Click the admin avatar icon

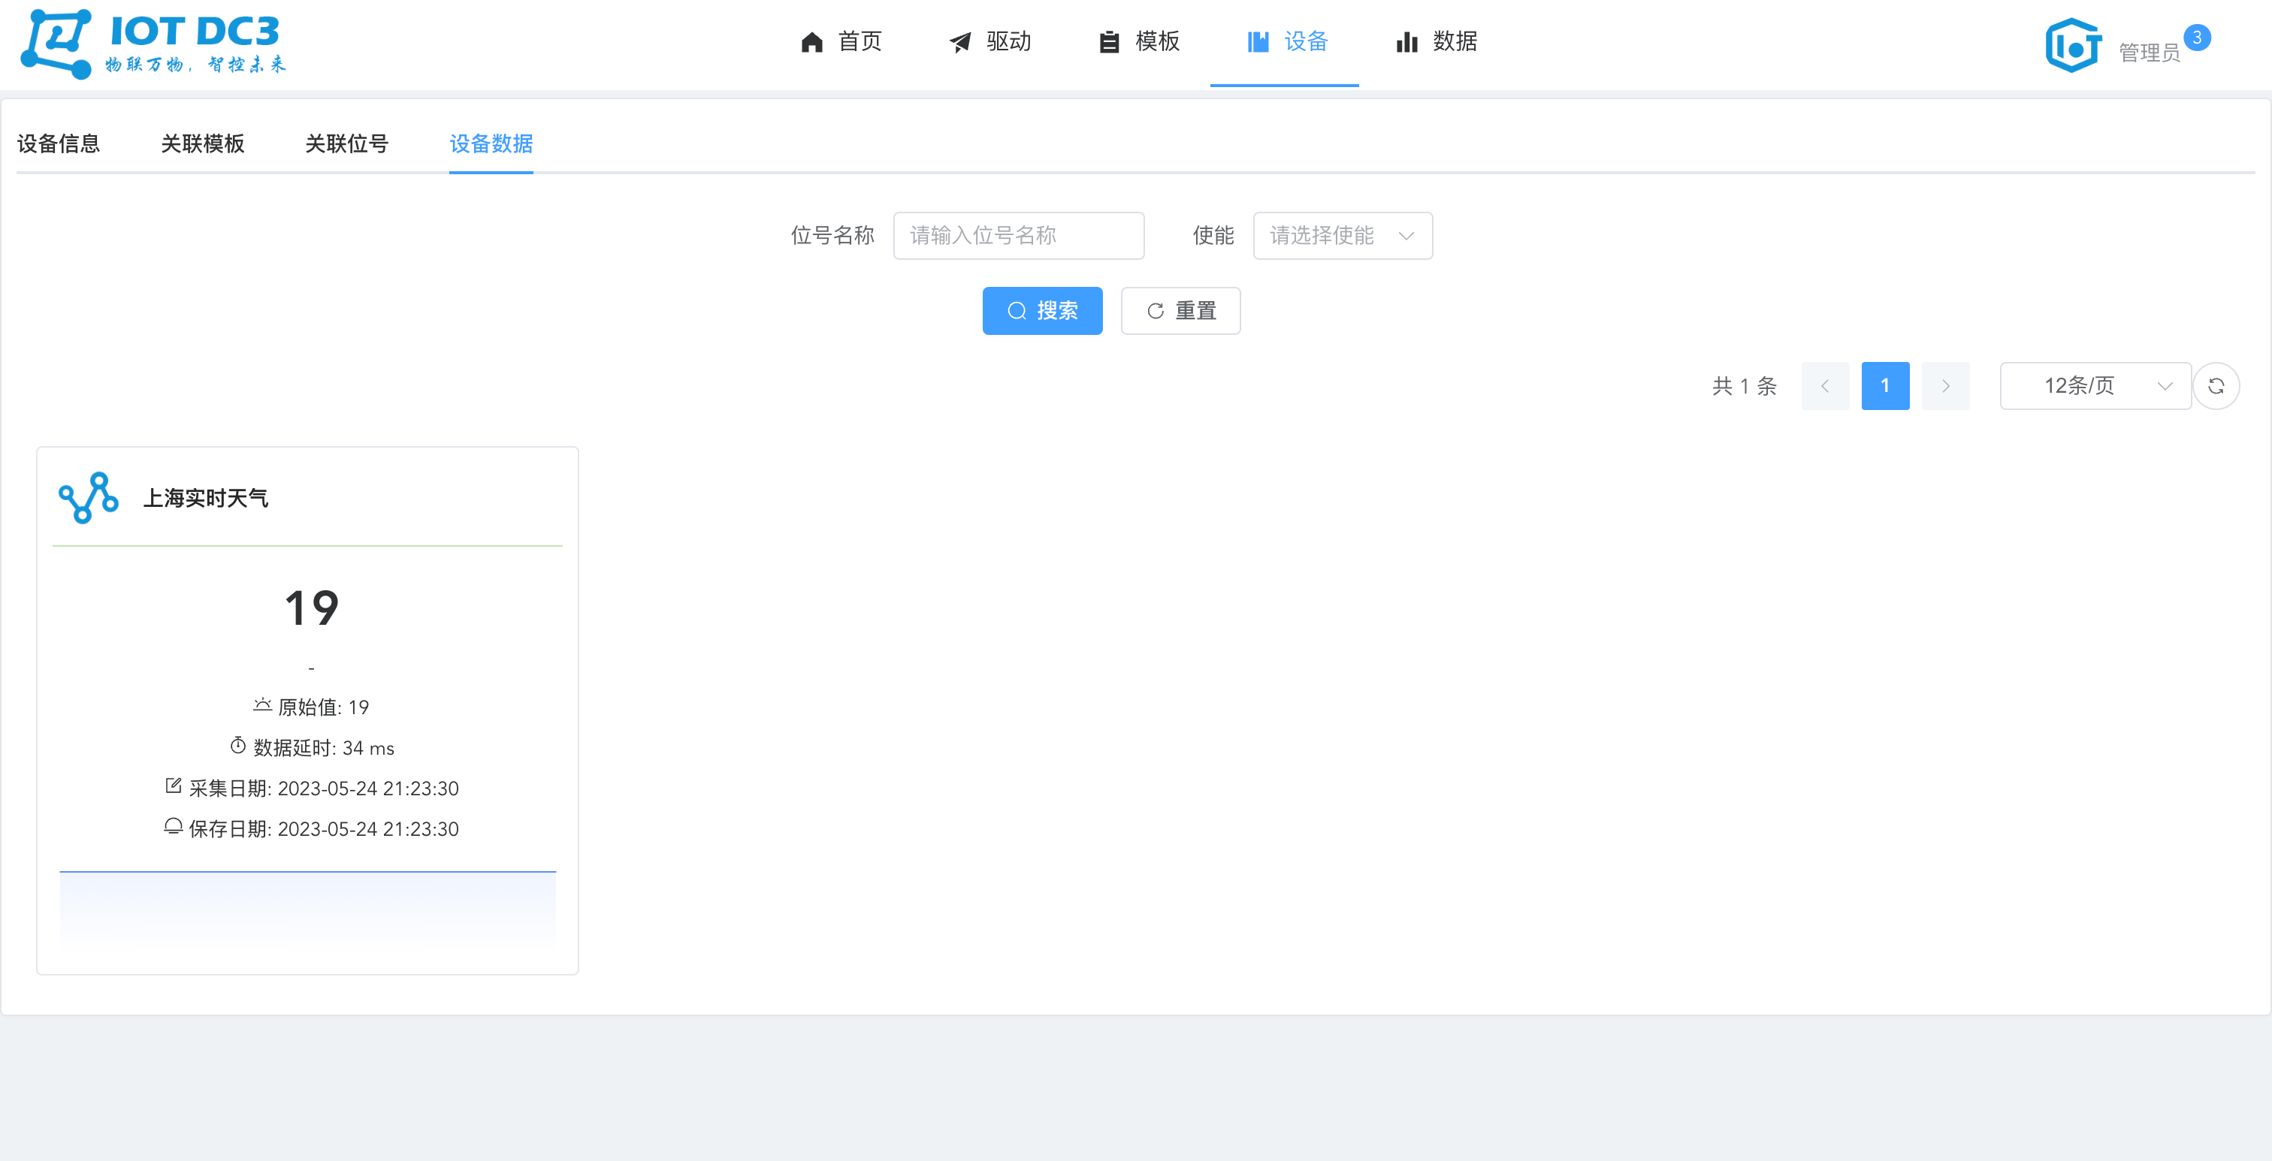[x=2073, y=45]
